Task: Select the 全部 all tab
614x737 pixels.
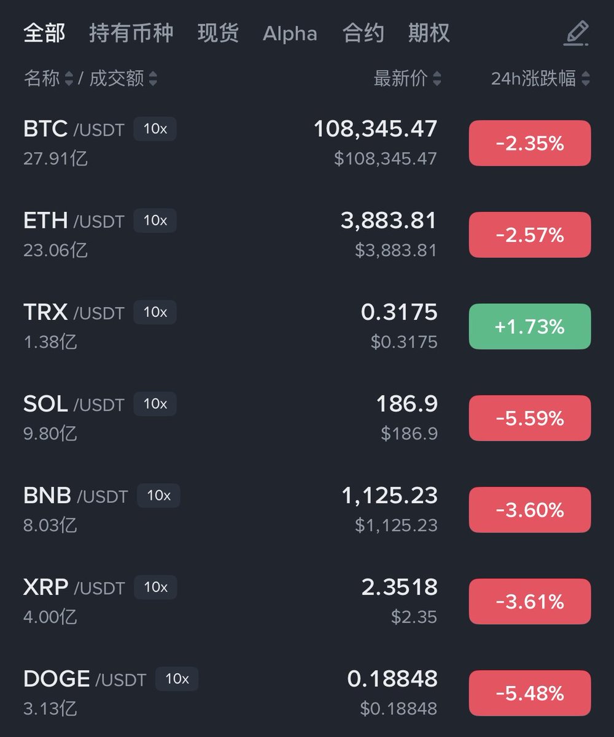Action: tap(44, 33)
